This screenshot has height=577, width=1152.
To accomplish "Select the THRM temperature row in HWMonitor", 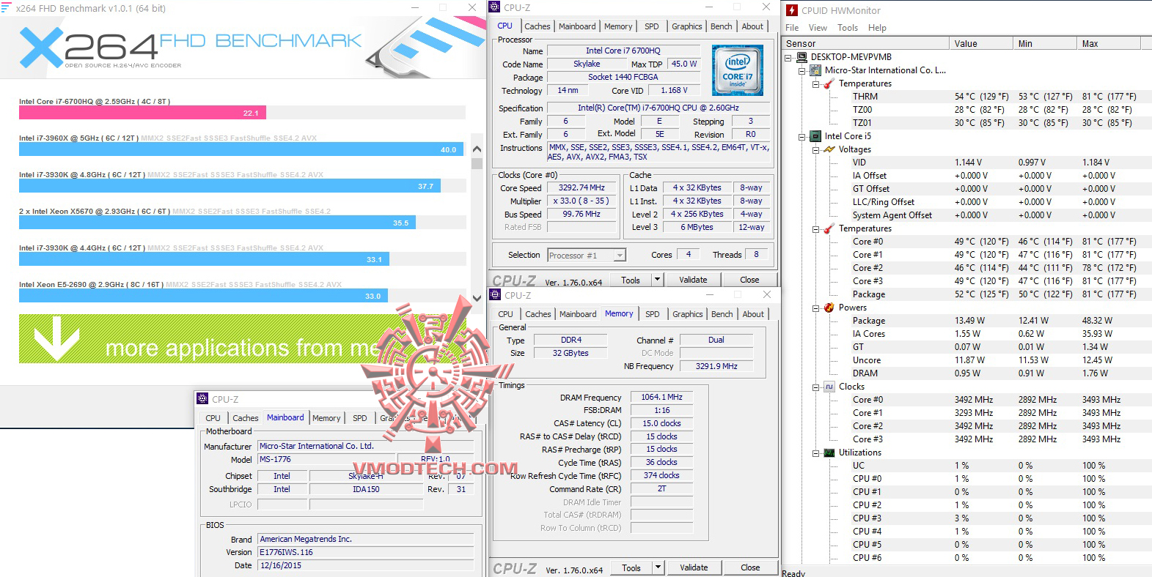I will [x=994, y=97].
